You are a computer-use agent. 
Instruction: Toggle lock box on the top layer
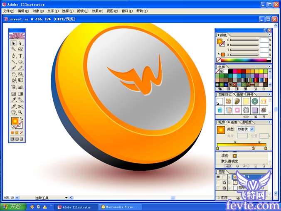[224, 177]
